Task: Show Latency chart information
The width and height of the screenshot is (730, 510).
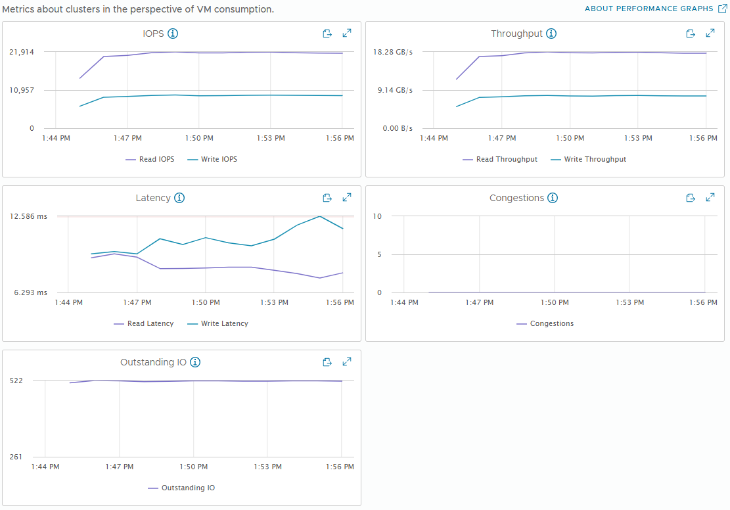Action: 179,198
